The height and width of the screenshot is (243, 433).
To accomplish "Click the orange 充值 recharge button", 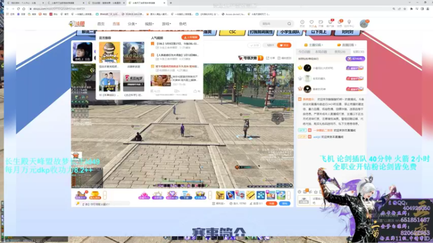I will point(272,204).
